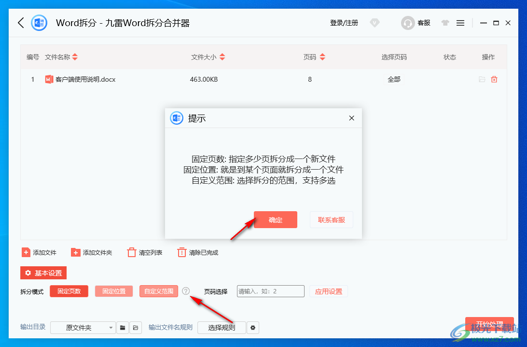The width and height of the screenshot is (527, 347).
Task: Select the 自定义范围 split mode
Action: (159, 291)
